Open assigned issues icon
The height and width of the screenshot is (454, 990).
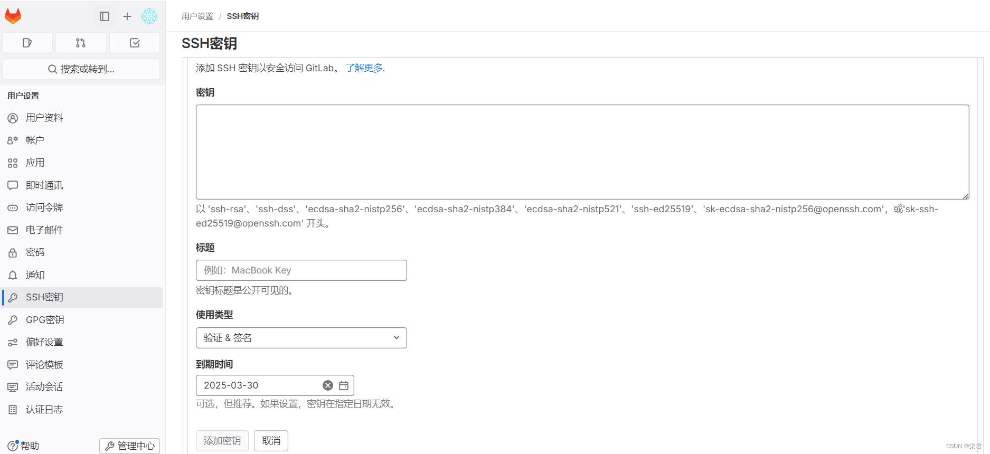point(27,43)
